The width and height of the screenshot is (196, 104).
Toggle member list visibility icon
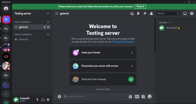[151, 14]
